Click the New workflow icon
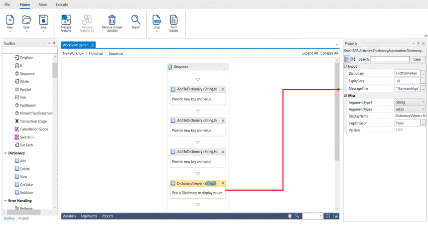Image resolution: width=428 pixels, height=241 pixels. pos(10,20)
